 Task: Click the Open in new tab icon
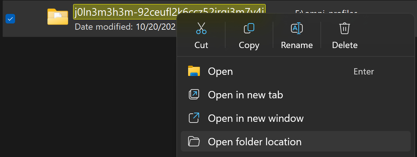coord(194,95)
